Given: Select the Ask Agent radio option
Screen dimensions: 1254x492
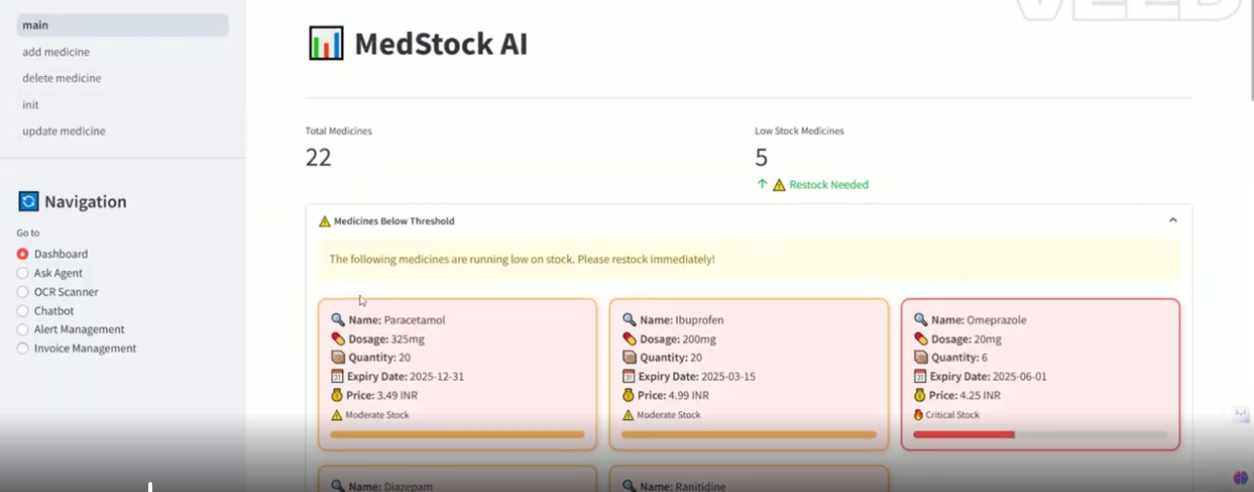Looking at the screenshot, I should (22, 273).
